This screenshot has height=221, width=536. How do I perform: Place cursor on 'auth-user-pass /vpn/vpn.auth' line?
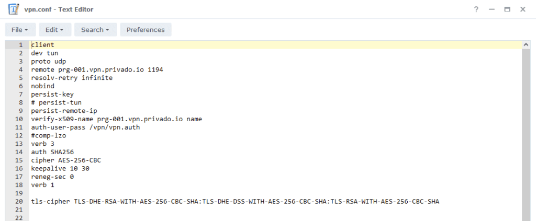pyautogui.click(x=85, y=127)
